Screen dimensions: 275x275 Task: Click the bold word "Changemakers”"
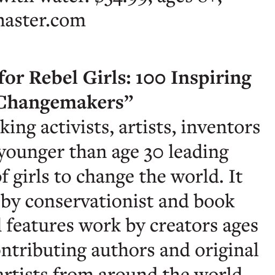67,103
